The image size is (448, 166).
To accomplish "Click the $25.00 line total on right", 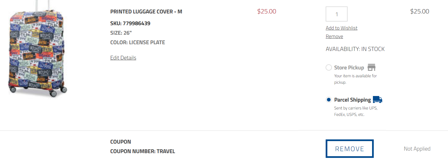I will tap(420, 11).
